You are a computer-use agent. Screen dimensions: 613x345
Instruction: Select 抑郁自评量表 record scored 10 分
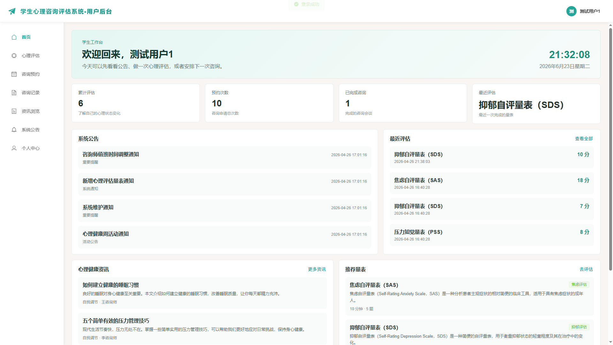pos(492,157)
